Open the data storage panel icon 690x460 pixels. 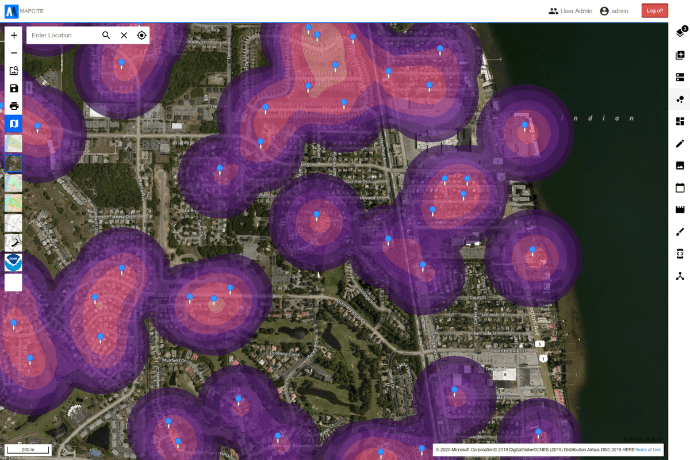680,77
